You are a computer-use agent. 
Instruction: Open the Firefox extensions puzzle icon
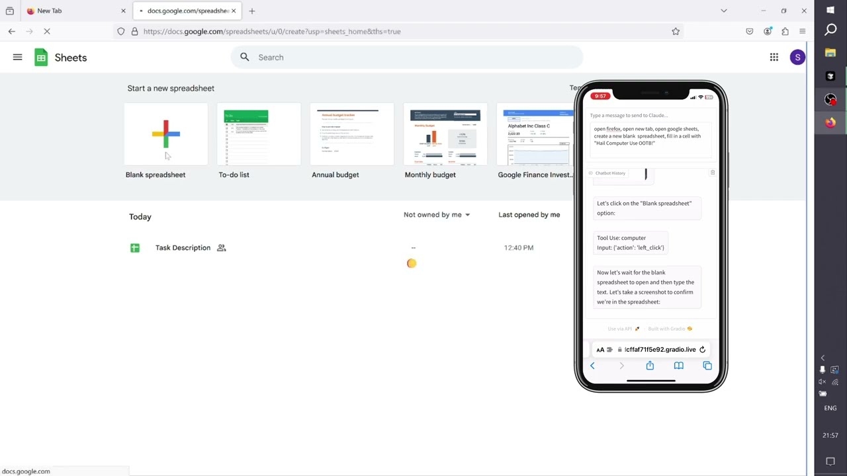(785, 31)
